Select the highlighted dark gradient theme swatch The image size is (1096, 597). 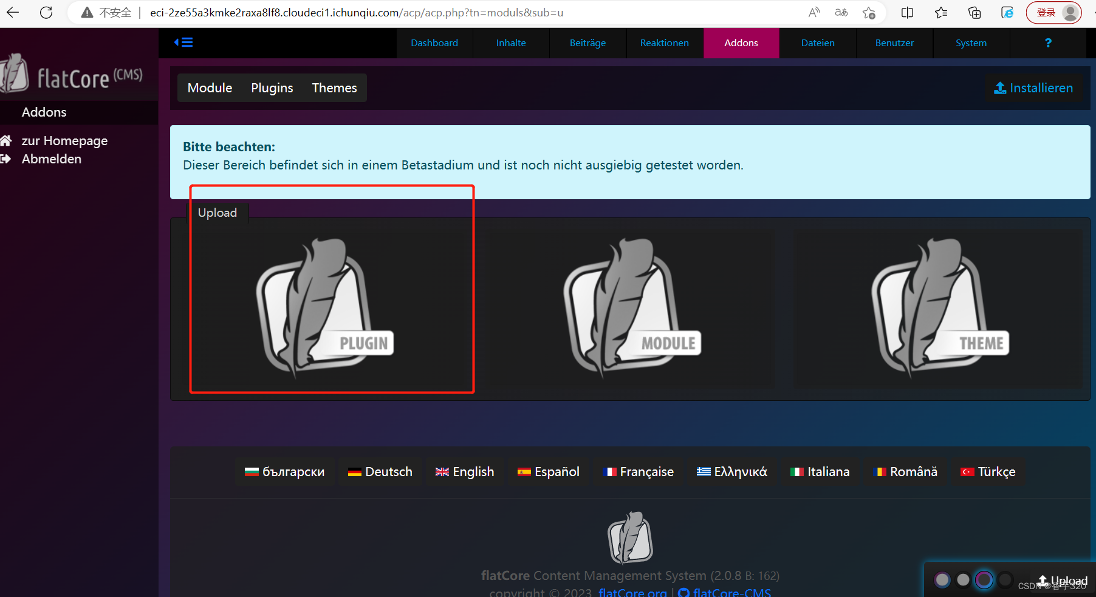[x=984, y=580]
